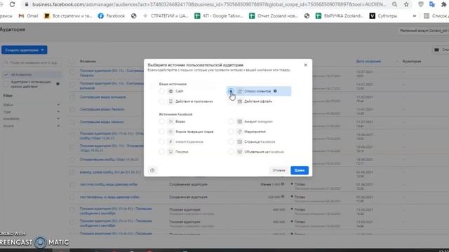Click the ad account selector at top right
The width and height of the screenshot is (449, 252).
pos(424,31)
